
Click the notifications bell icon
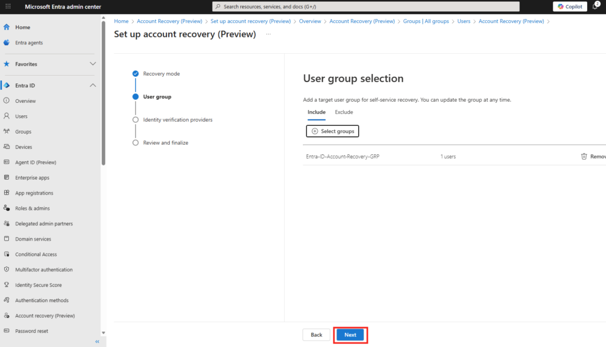(x=595, y=7)
